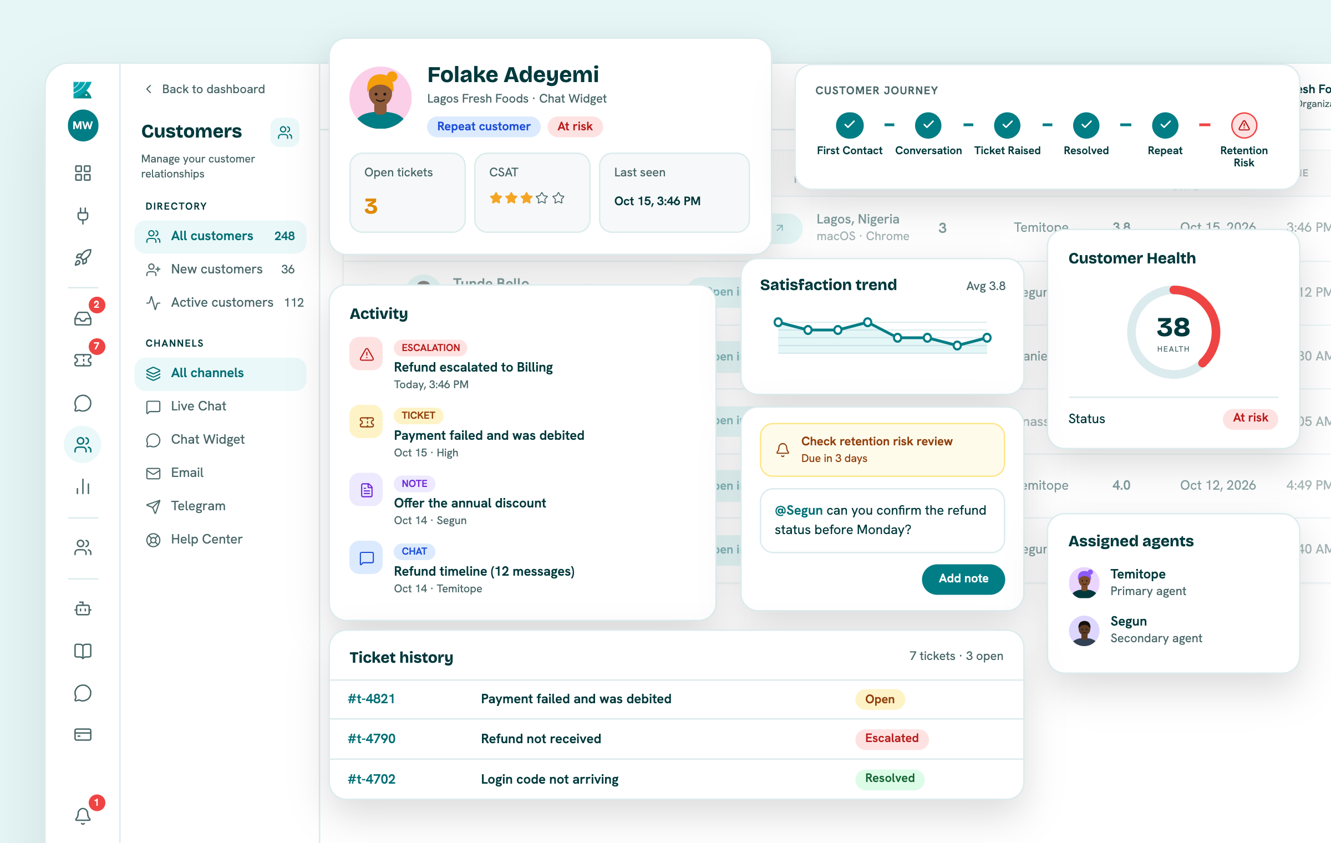Click the note document icon in Activity
Screen dimensions: 1331x843
pos(366,490)
